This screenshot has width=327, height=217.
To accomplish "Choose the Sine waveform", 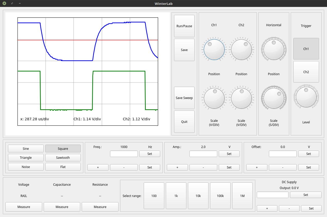I will (x=26, y=149).
